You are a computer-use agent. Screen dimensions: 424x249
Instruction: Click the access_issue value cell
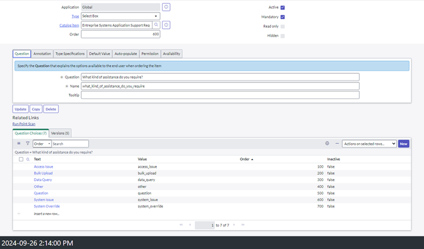pyautogui.click(x=147, y=166)
